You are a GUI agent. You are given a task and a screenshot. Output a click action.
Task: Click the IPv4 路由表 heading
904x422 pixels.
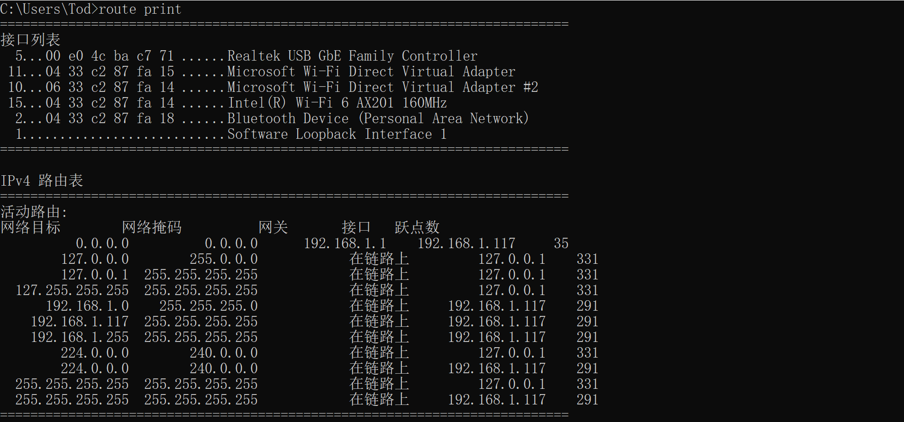(x=42, y=180)
